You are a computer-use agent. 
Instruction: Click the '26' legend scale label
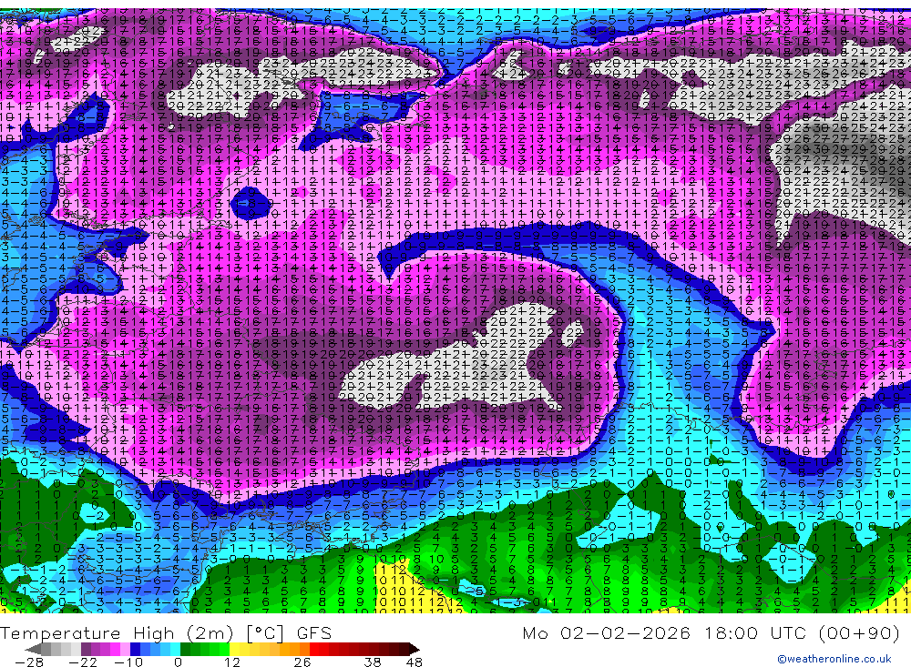[302, 662]
